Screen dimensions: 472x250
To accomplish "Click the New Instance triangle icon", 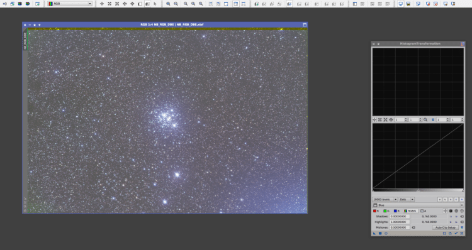I will (374, 233).
